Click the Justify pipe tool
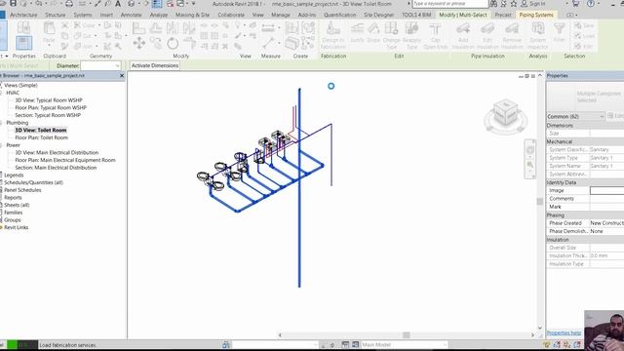 357,32
